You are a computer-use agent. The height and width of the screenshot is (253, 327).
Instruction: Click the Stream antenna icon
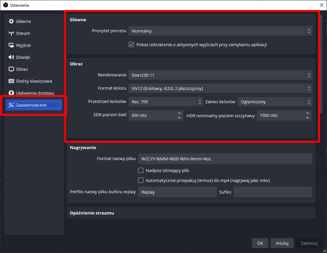(x=11, y=34)
